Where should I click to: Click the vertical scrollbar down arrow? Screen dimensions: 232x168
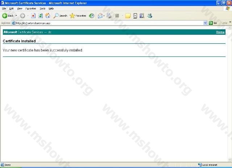coord(230,159)
